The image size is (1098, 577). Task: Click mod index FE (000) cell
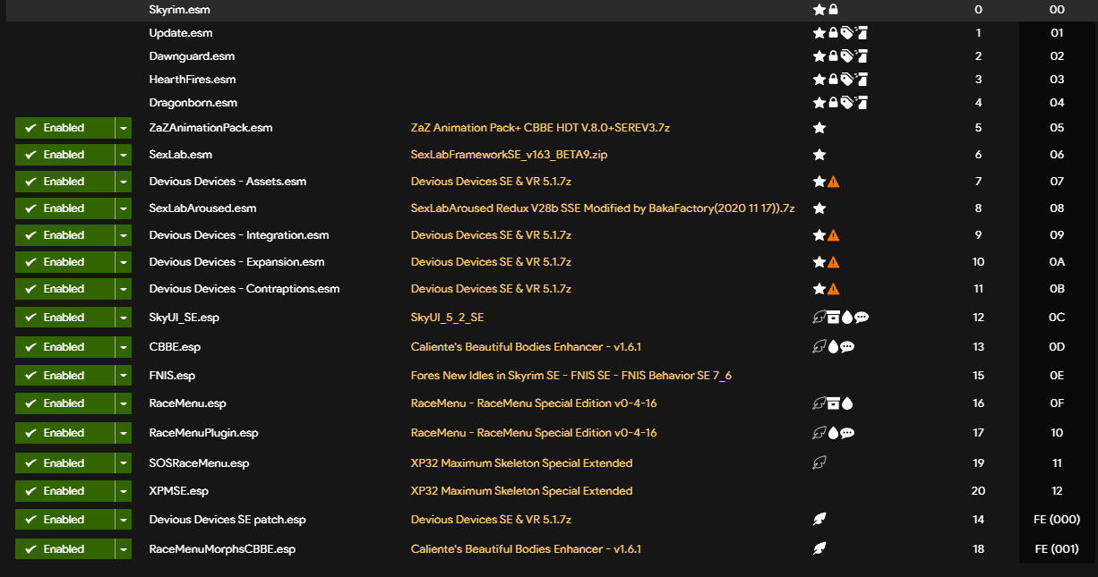point(1057,520)
